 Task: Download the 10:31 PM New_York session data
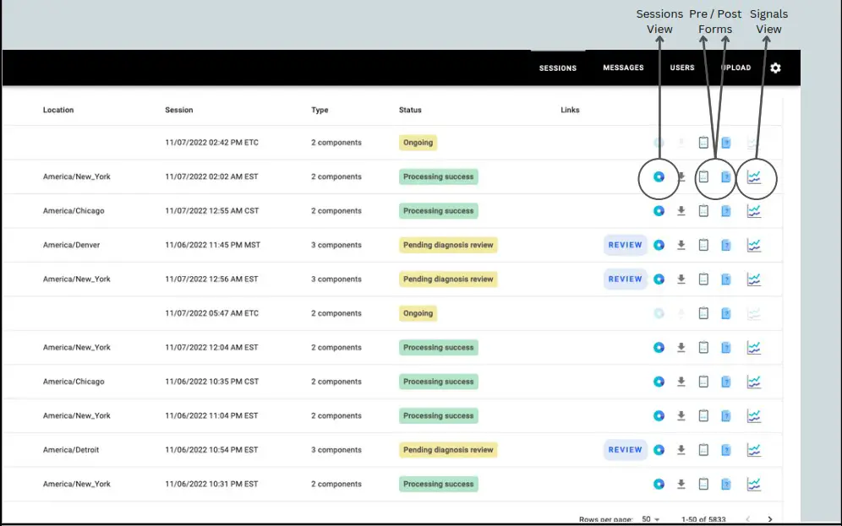pos(681,484)
